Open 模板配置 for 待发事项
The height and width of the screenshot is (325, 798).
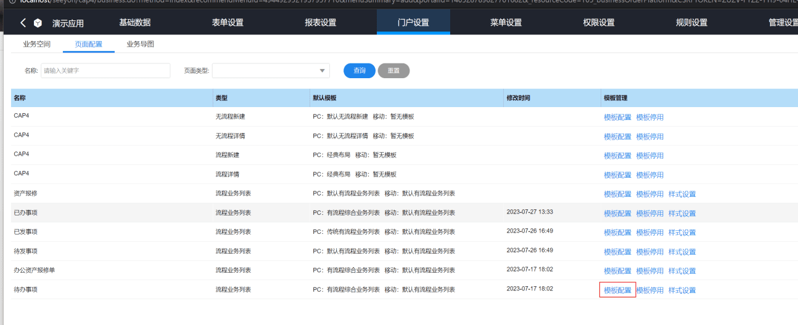pos(617,252)
